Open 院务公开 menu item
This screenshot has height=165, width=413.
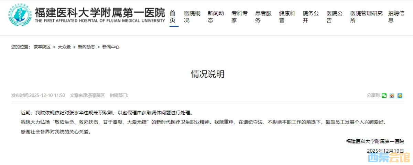coord(311,16)
